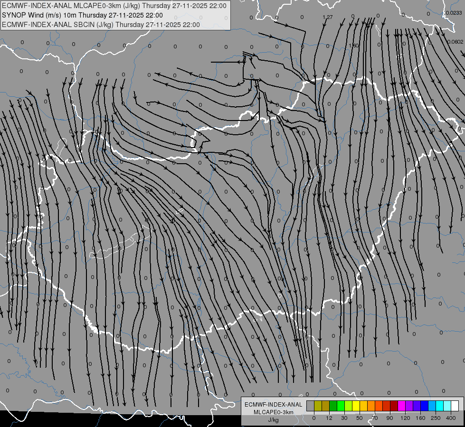Click the legend value 12

coord(329,418)
